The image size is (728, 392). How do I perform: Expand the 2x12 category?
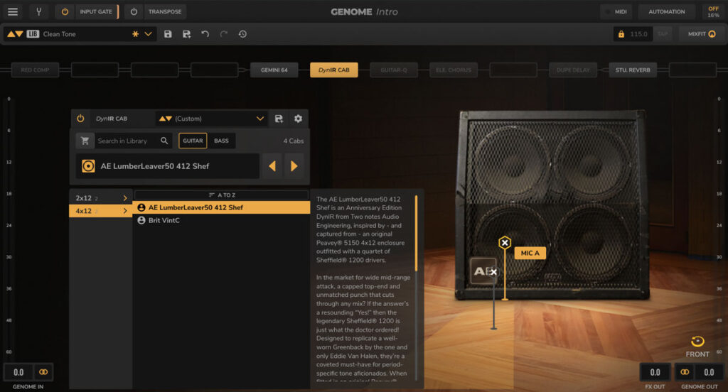coord(101,198)
